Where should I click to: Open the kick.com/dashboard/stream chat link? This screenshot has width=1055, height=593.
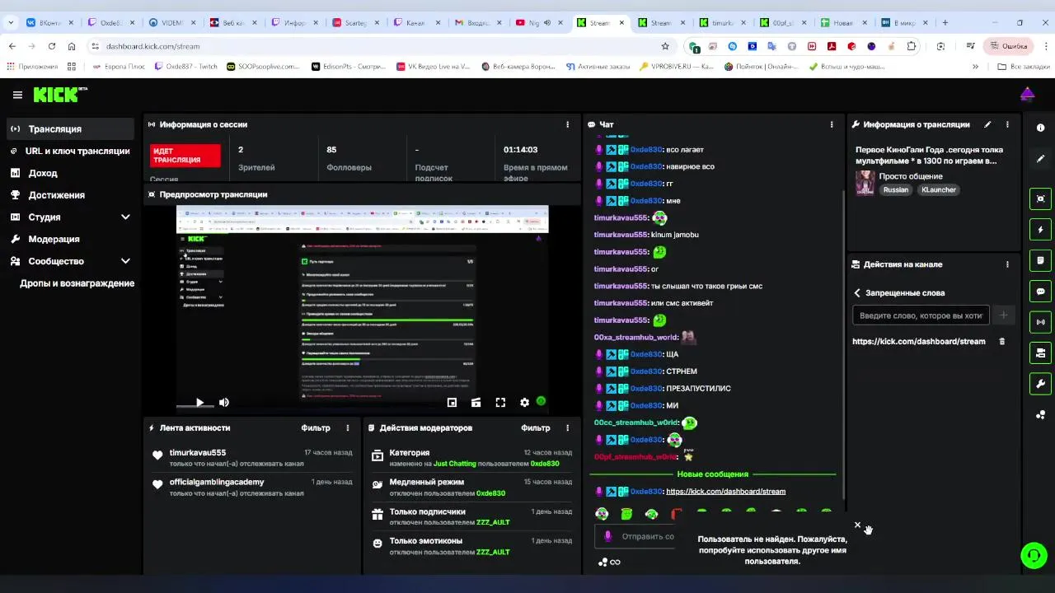725,492
